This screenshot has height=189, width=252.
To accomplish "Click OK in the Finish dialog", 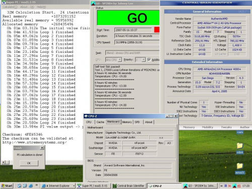I will click(29, 163).
